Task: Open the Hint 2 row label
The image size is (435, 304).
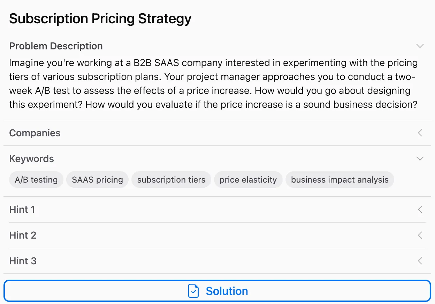Action: click(x=23, y=235)
